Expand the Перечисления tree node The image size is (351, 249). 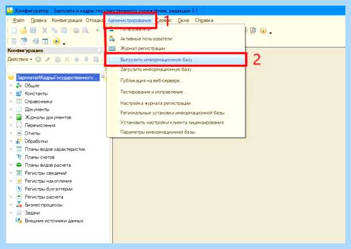pos(11,125)
